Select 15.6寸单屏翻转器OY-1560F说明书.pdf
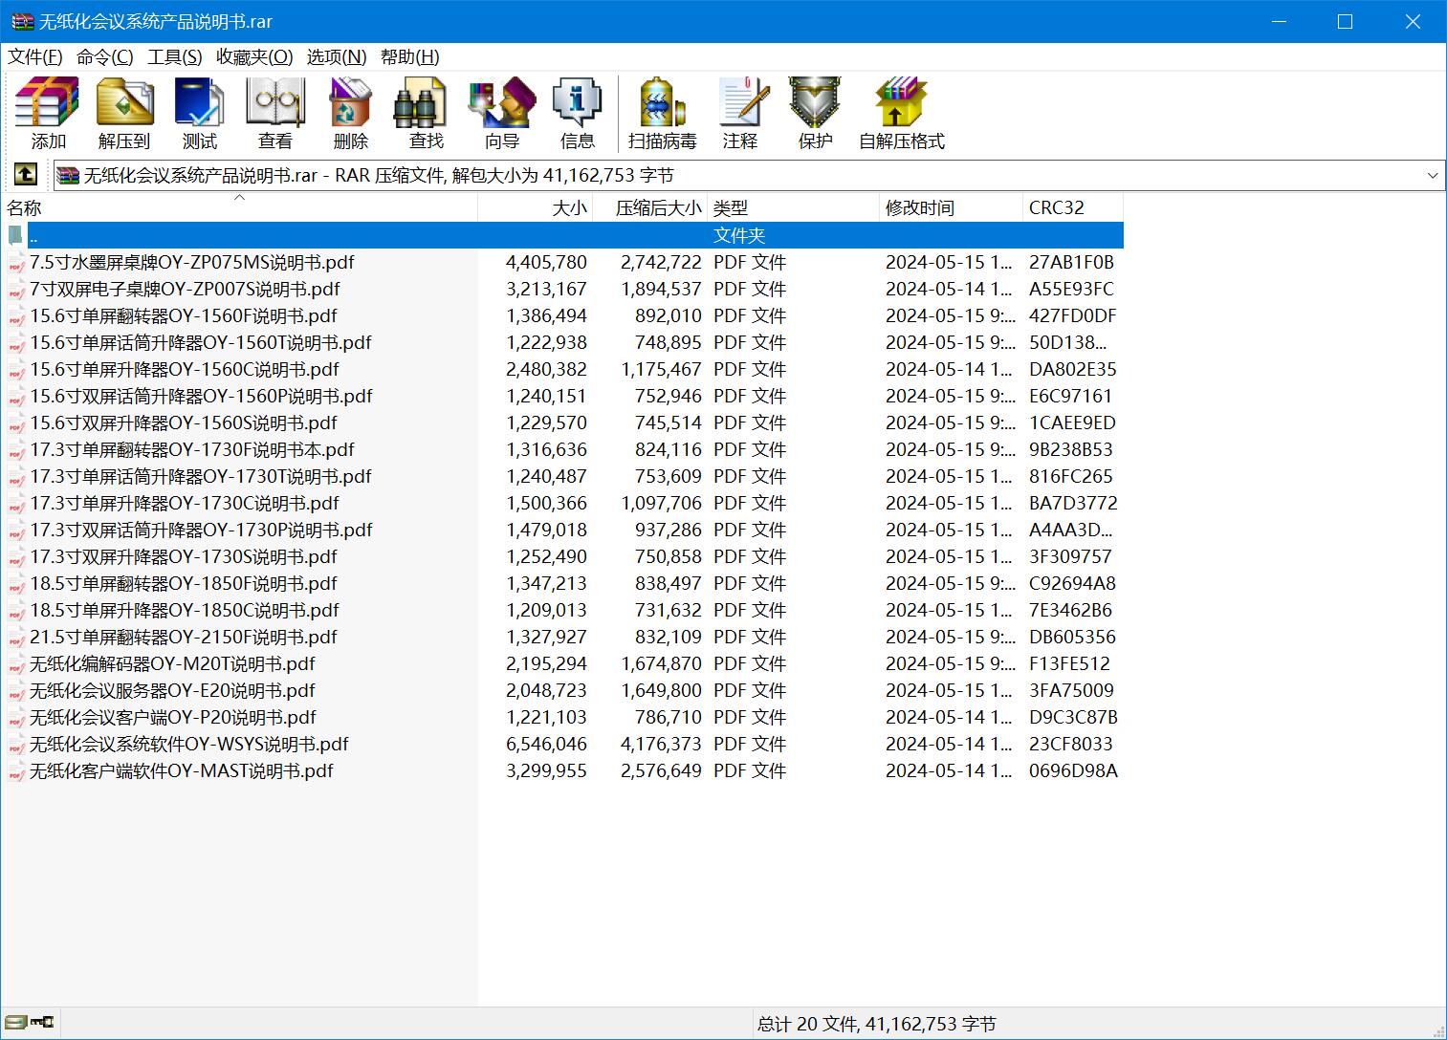The height and width of the screenshot is (1040, 1447). [x=562, y=315]
